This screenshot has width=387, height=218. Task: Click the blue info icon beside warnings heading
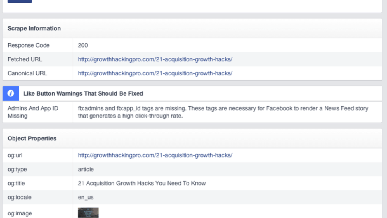coord(11,93)
